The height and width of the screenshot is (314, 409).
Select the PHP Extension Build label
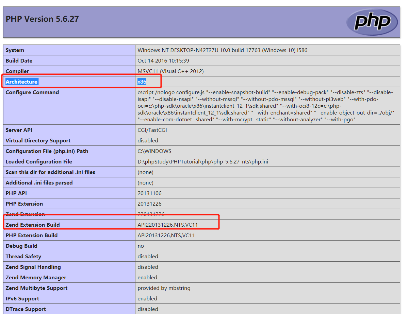[x=32, y=235]
